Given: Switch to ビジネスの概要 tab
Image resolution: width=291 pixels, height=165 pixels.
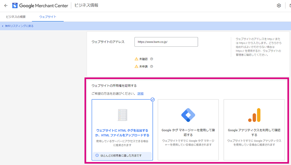Looking at the screenshot, I should [x=16, y=17].
